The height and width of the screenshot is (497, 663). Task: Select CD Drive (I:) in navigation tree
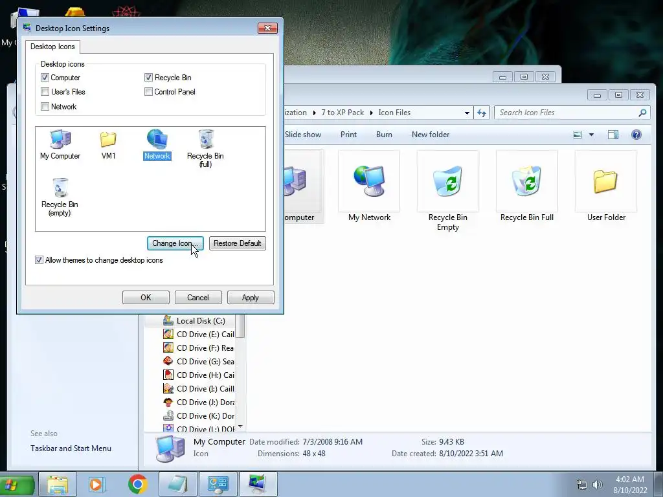pyautogui.click(x=198, y=388)
